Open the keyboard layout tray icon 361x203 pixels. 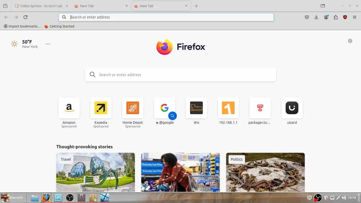pyautogui.click(x=310, y=198)
